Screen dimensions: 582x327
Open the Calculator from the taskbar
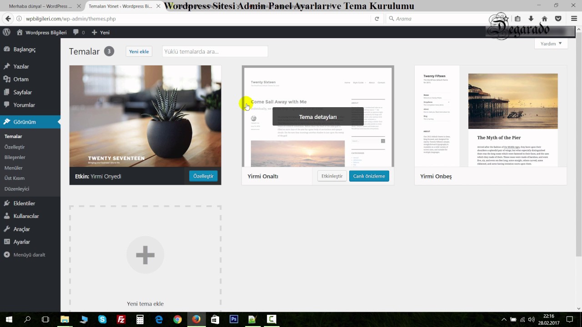tap(140, 319)
